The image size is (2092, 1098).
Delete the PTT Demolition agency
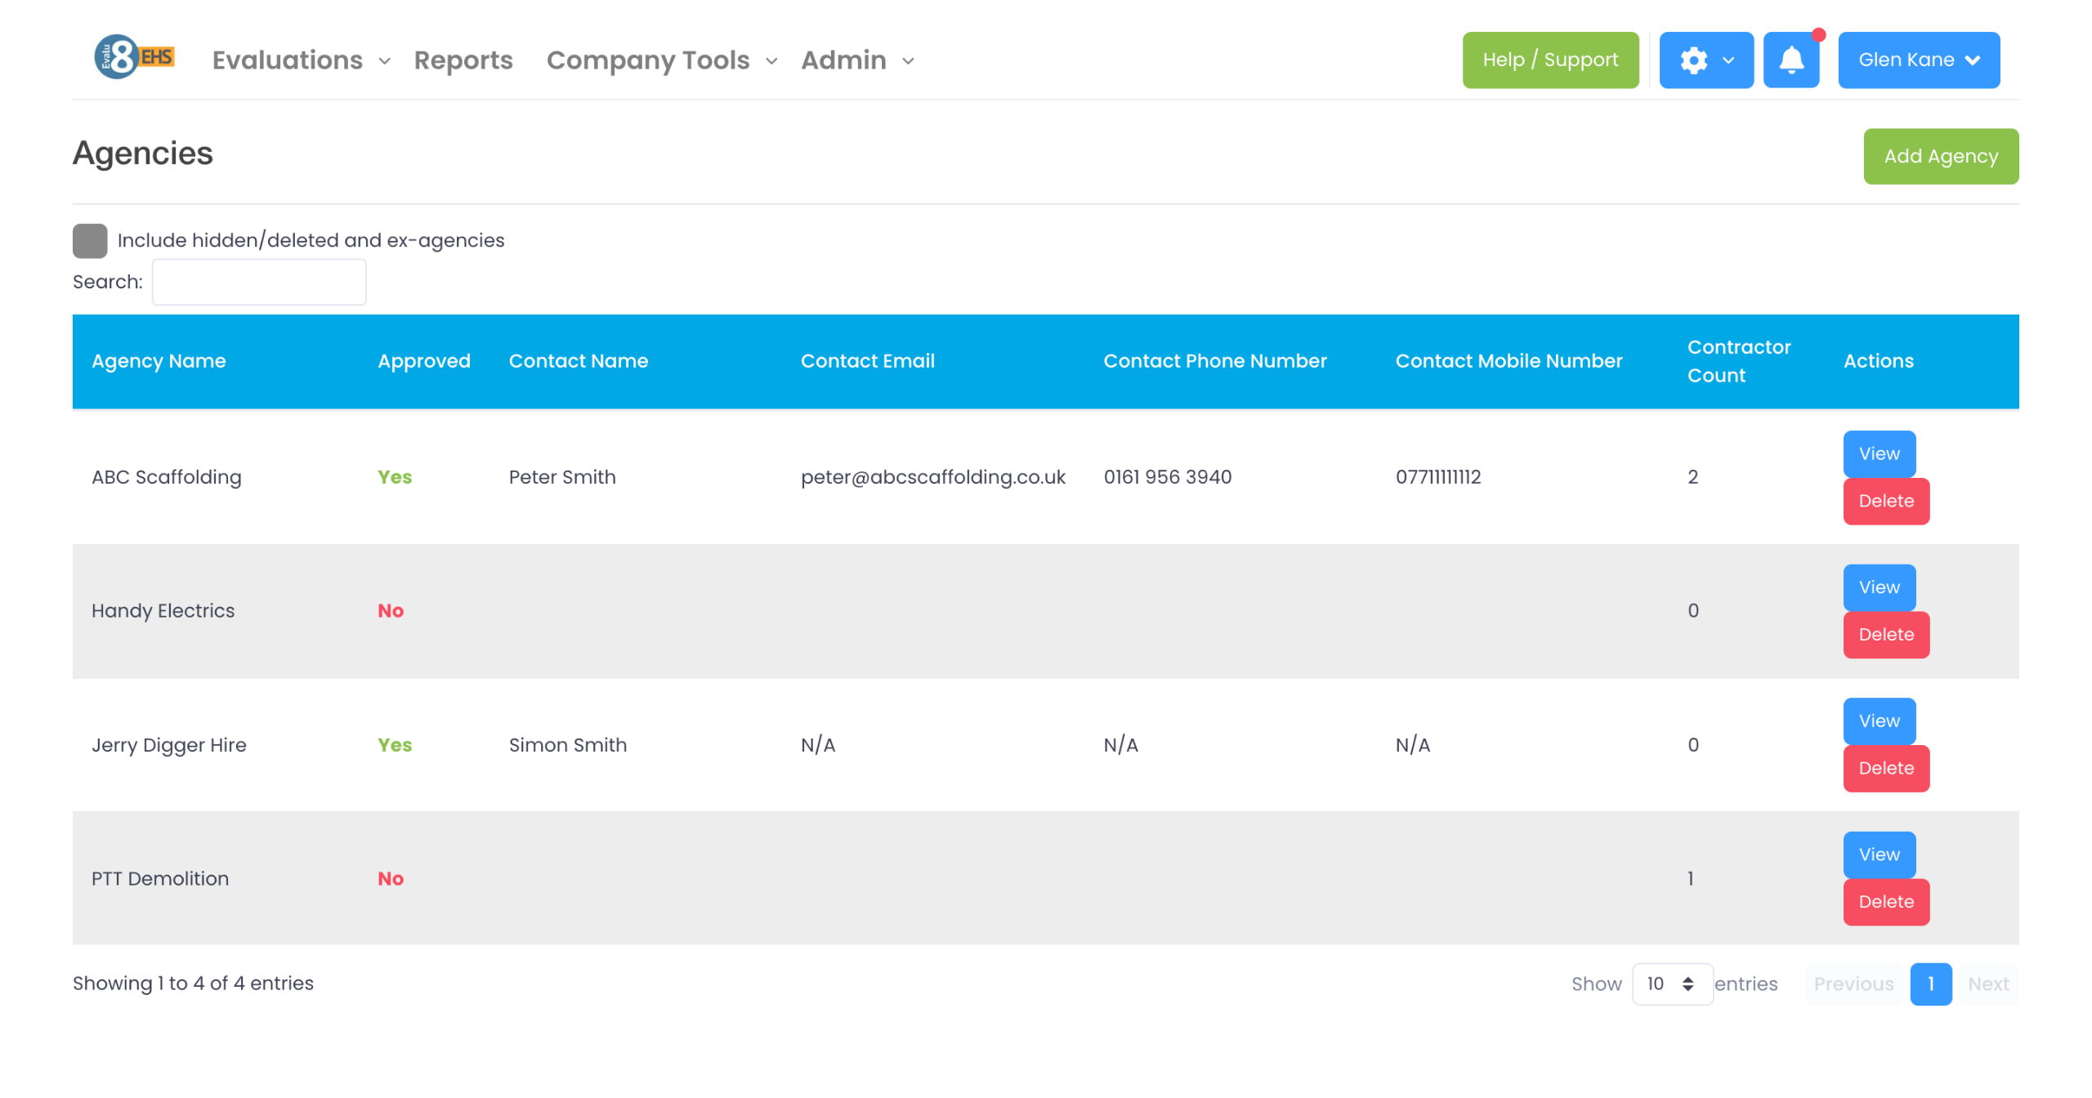point(1885,902)
